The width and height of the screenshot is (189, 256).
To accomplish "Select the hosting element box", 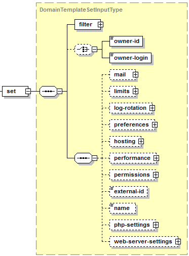I will tap(126, 142).
